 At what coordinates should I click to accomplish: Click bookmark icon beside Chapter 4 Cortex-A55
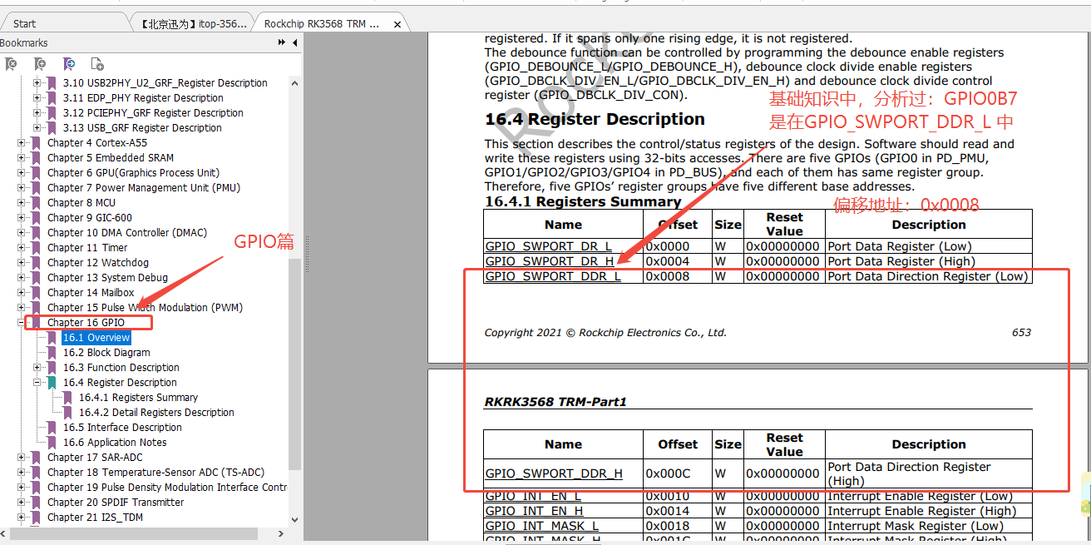(36, 143)
